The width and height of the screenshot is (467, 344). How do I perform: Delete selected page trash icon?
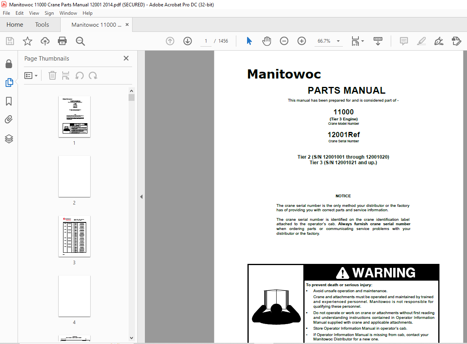52,75
